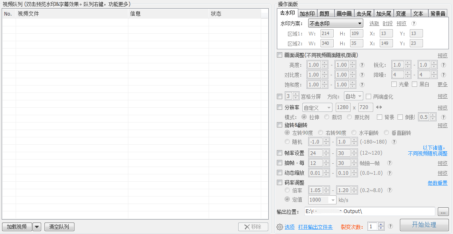Click help icon beside 码率 倍率 range
This screenshot has height=234, width=453.
(x=389, y=190)
